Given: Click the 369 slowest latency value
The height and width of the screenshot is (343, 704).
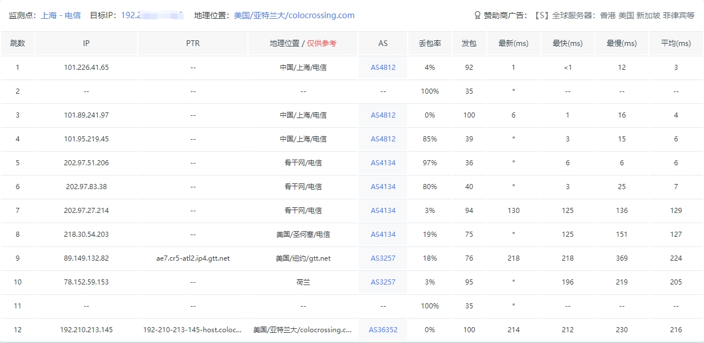Looking at the screenshot, I should 622,258.
